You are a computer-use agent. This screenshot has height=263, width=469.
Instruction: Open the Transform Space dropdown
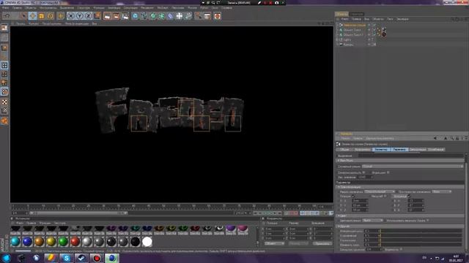point(441,191)
